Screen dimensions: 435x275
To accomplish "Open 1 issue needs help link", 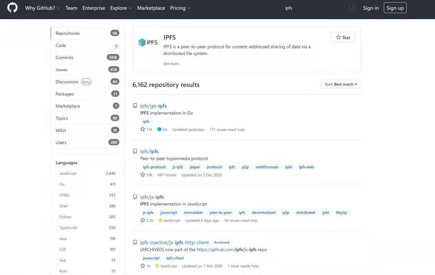I will 243,266.
